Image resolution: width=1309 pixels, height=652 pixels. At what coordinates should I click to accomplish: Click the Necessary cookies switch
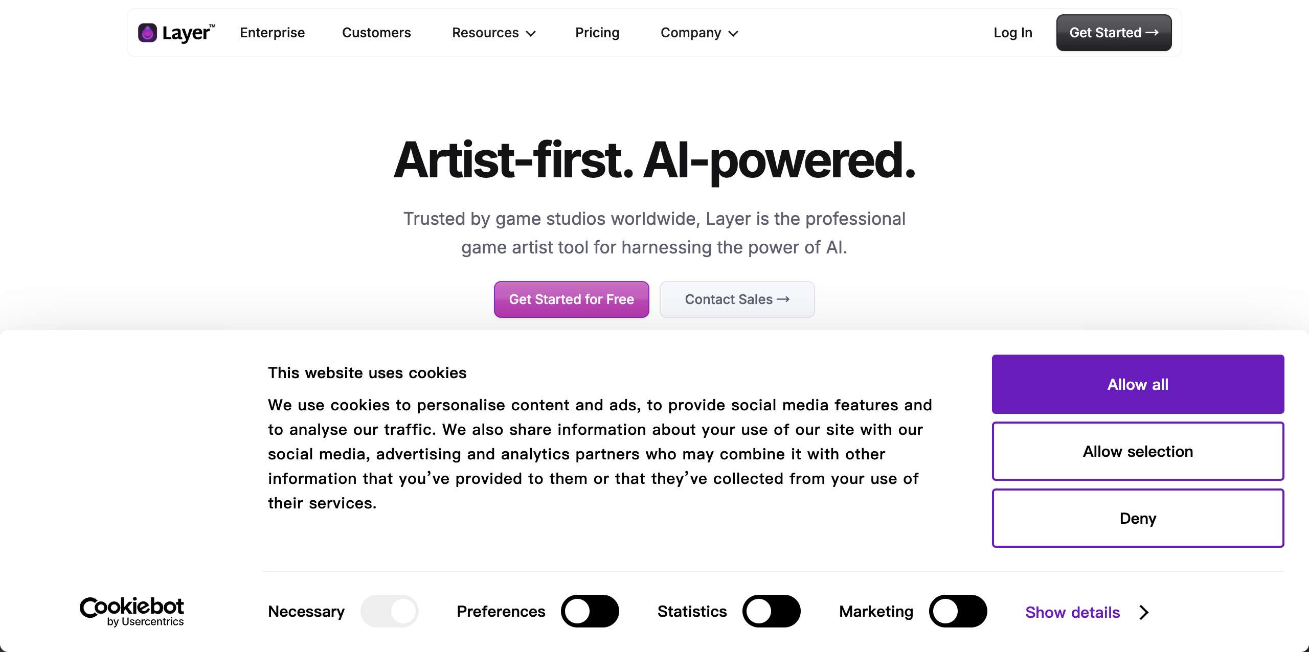[x=390, y=611]
